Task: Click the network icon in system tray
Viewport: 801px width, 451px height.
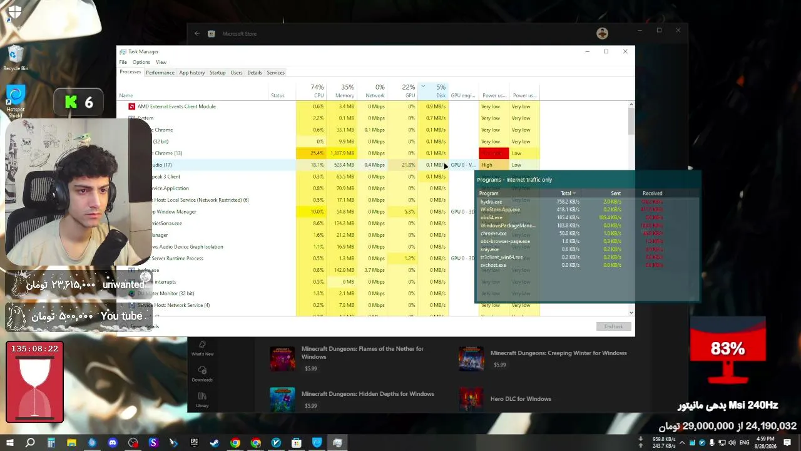Action: [x=723, y=443]
